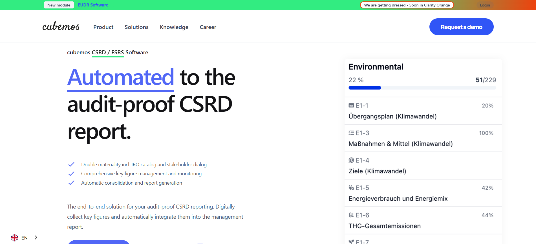Image resolution: width=536 pixels, height=244 pixels.
Task: Open the Product menu
Action: 103,27
